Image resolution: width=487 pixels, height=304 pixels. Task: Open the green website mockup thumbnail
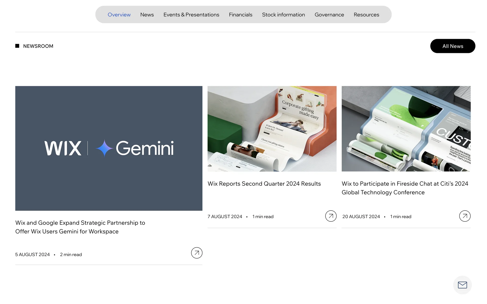(x=406, y=129)
